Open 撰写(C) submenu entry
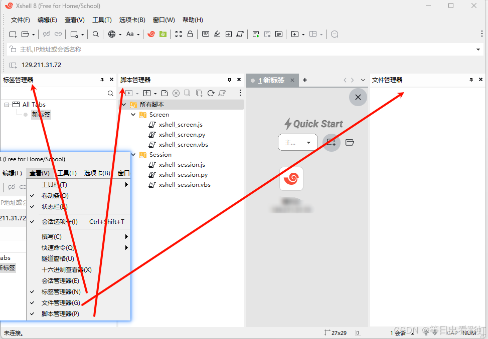The height and width of the screenshot is (339, 488). coord(78,237)
